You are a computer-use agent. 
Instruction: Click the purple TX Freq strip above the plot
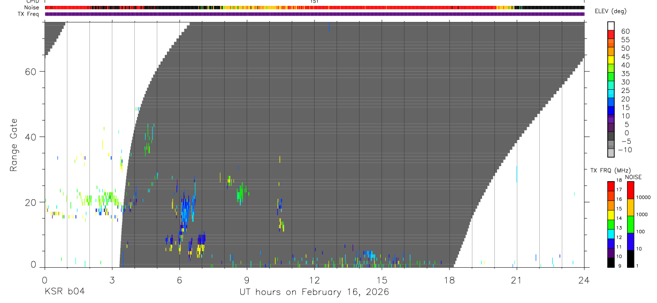point(314,14)
